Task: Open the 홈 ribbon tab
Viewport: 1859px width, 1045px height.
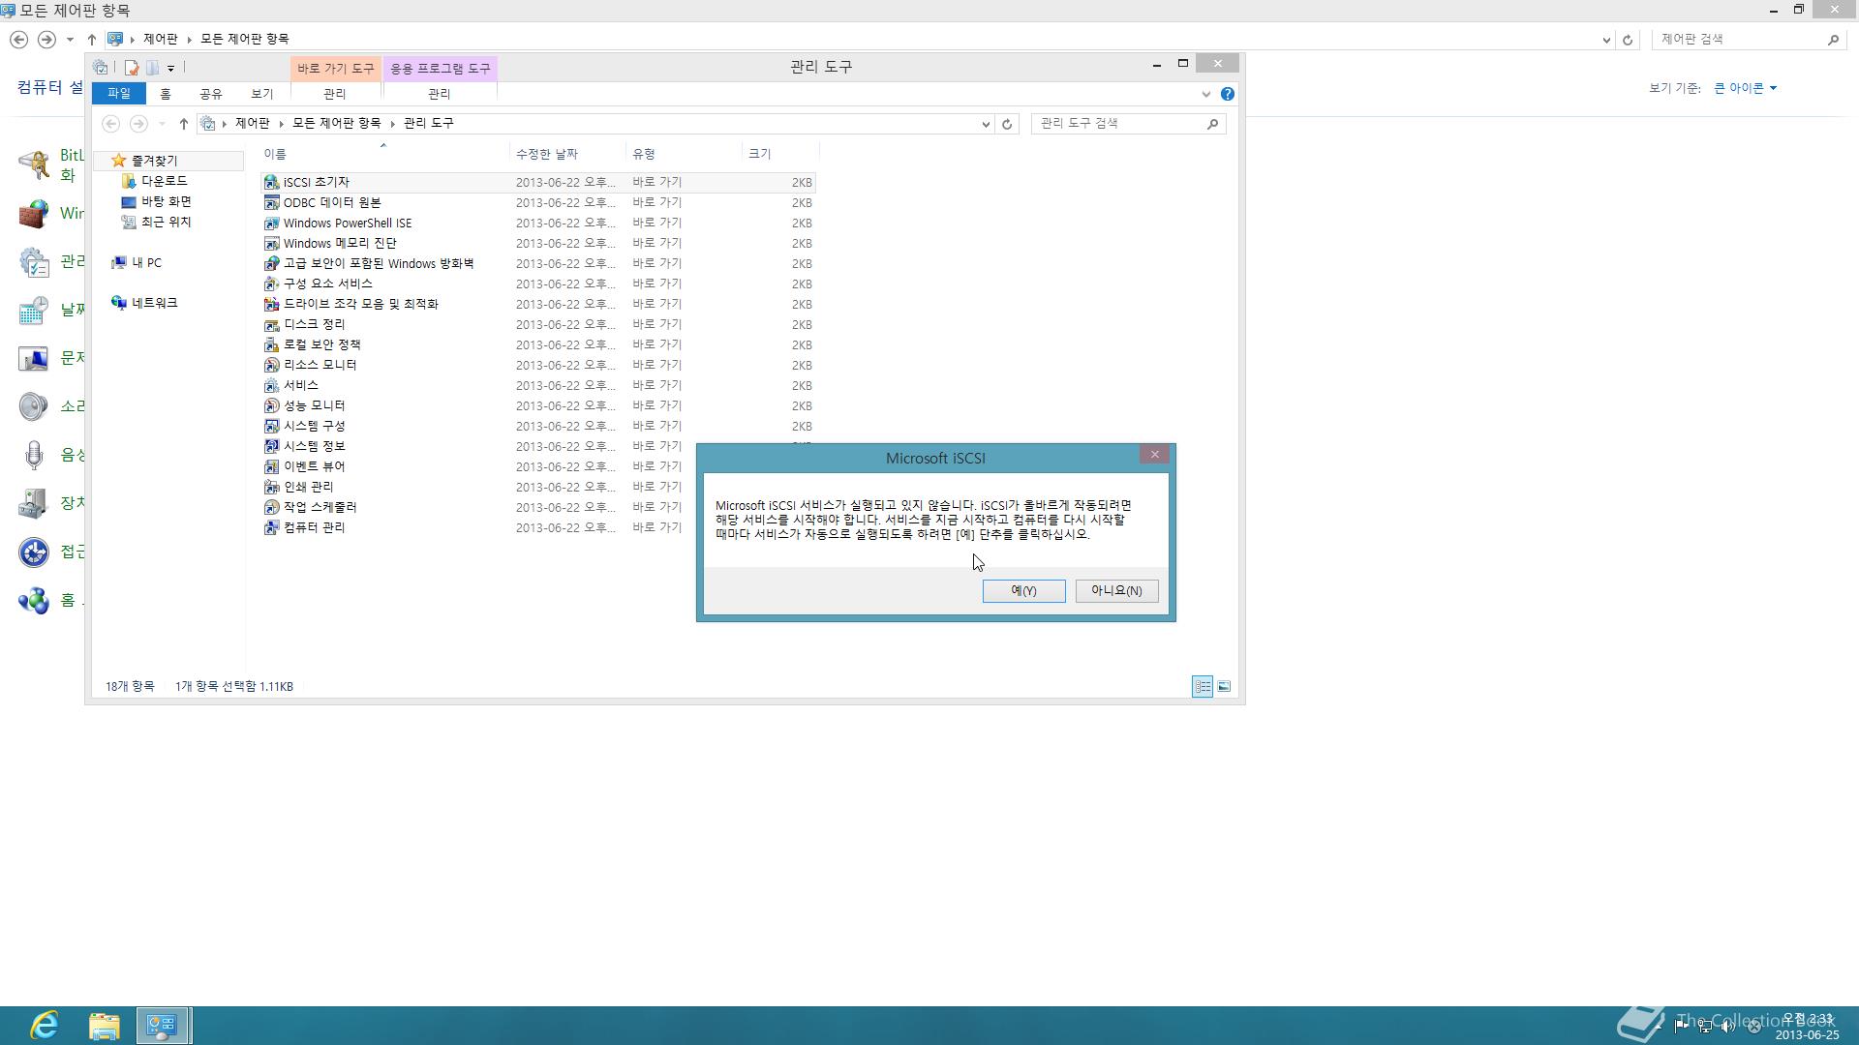Action: 165,94
